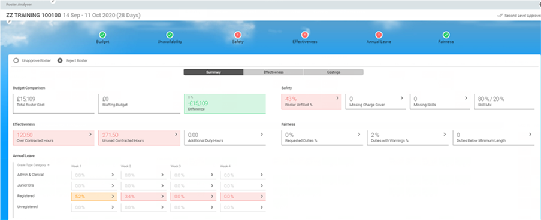
Task: Click the Reject Roster label
Action: click(77, 60)
